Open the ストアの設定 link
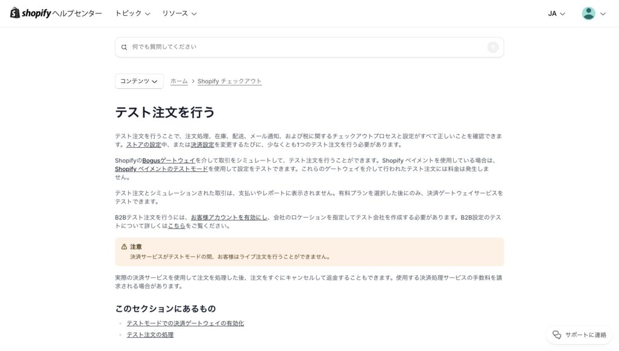The height and width of the screenshot is (351, 619). tap(144, 145)
